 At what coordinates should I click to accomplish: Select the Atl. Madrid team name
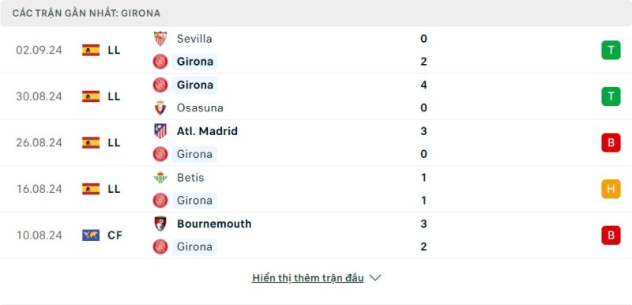207,131
